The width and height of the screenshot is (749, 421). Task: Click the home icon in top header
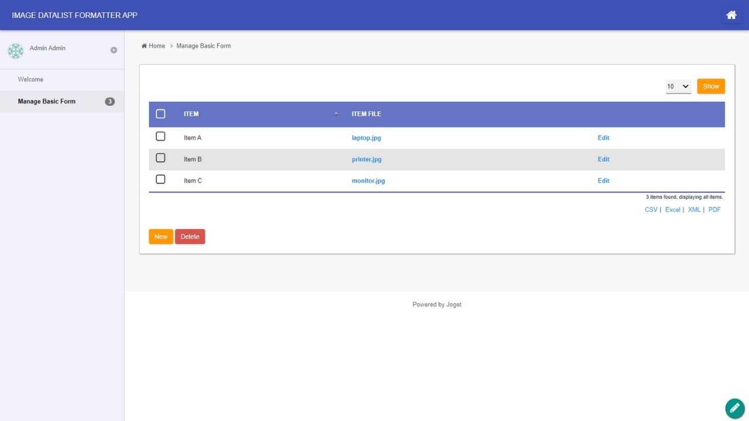[731, 15]
